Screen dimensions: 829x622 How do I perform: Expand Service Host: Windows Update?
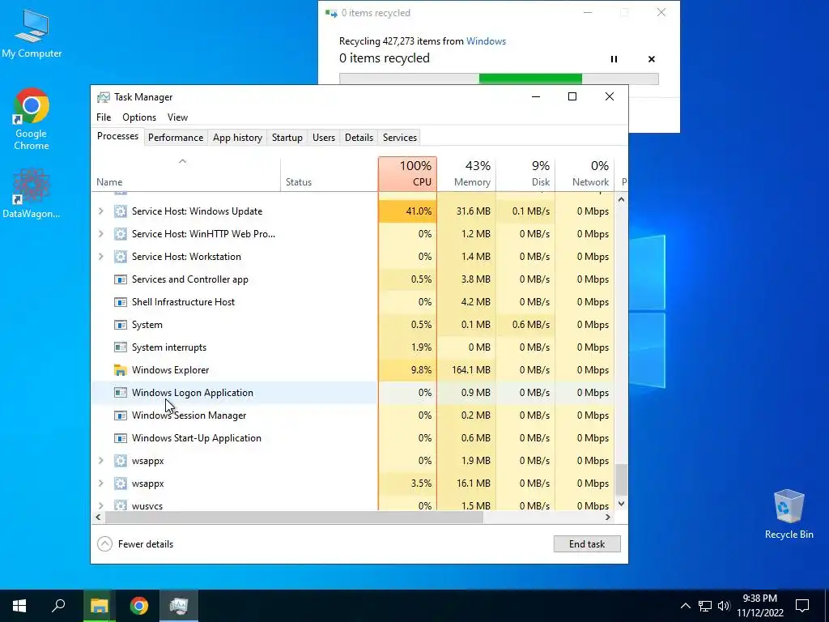(101, 211)
